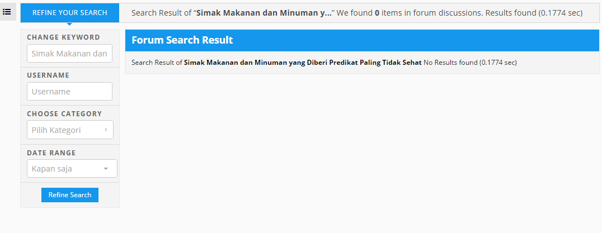602x233 pixels.
Task: Click the full bold keyword in the result message
Action: coord(303,63)
